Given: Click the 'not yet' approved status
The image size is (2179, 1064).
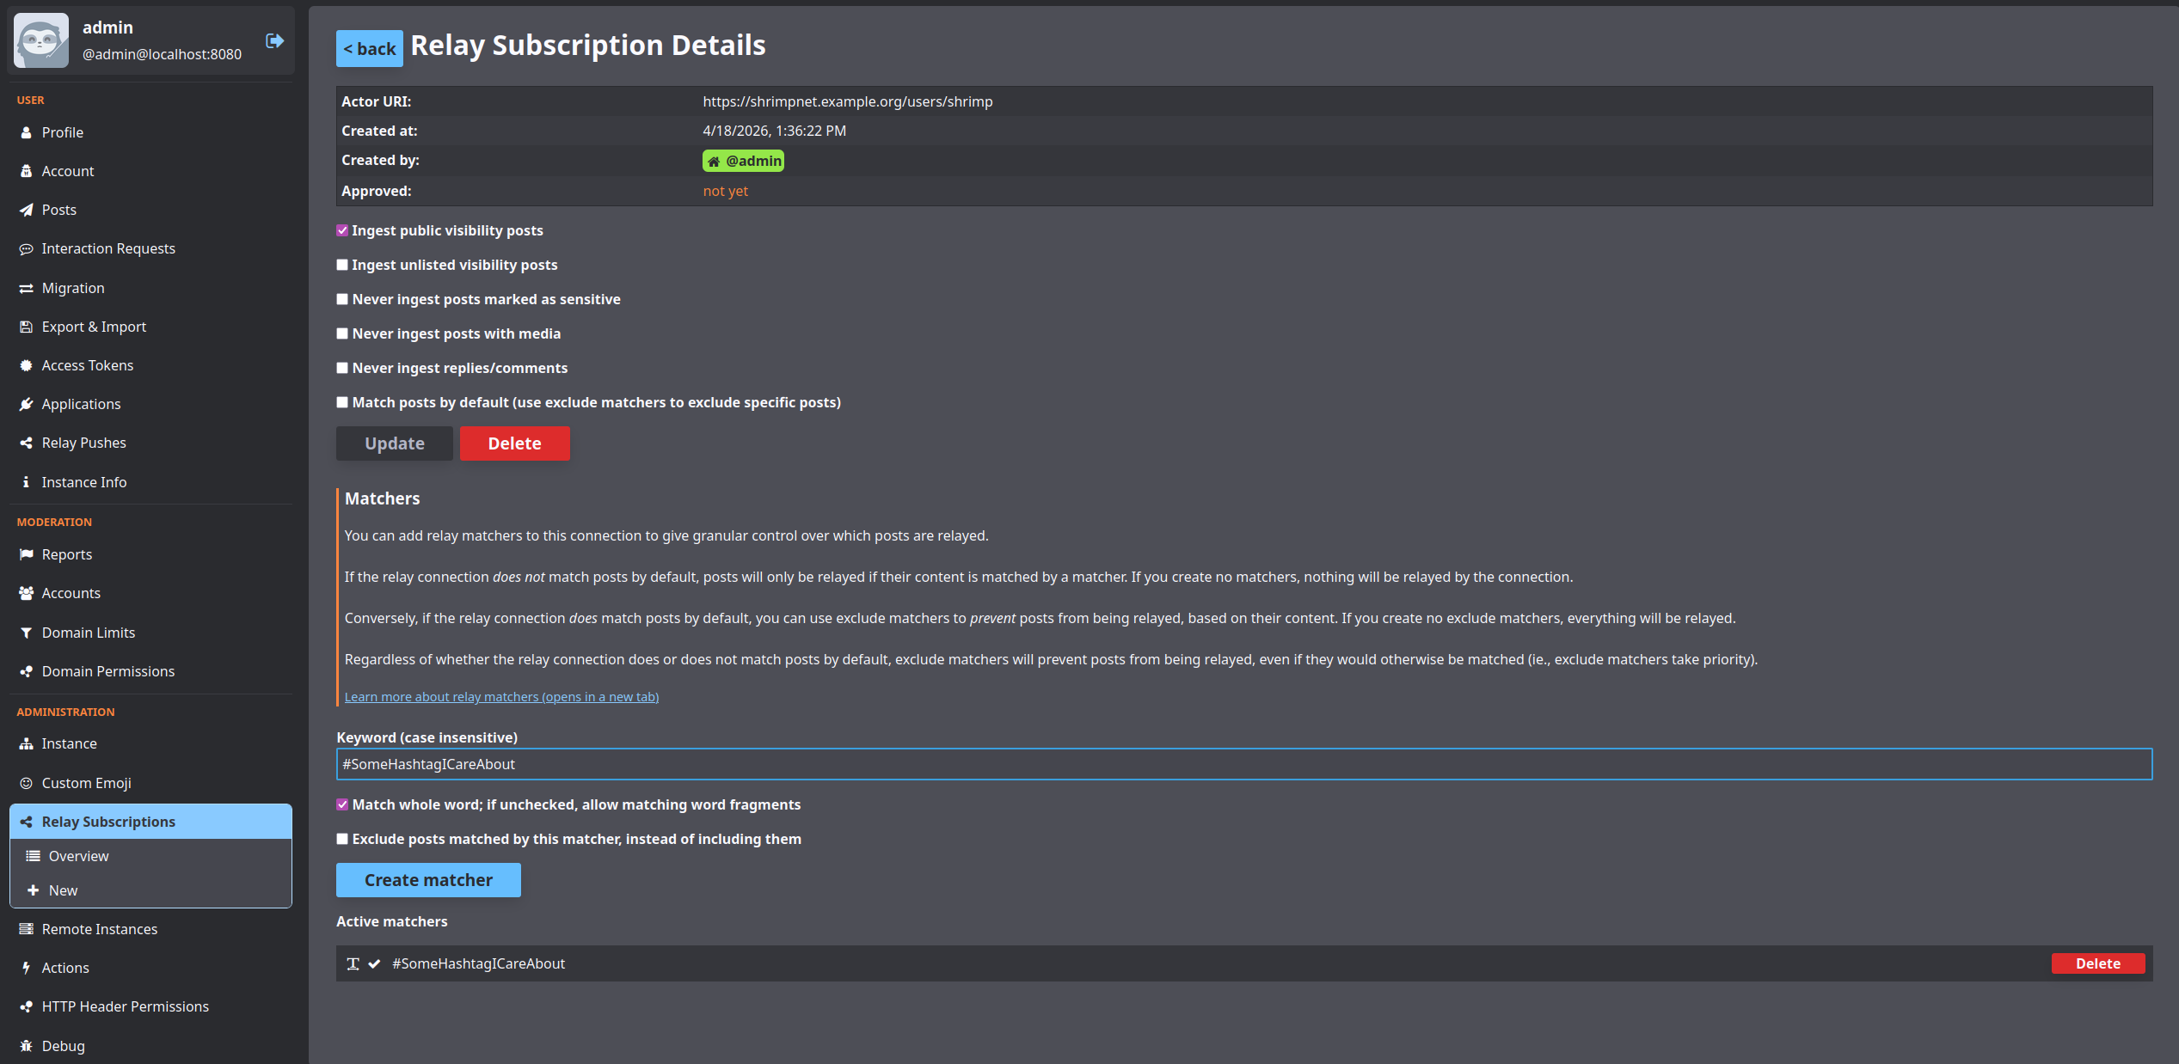Looking at the screenshot, I should pyautogui.click(x=726, y=191).
